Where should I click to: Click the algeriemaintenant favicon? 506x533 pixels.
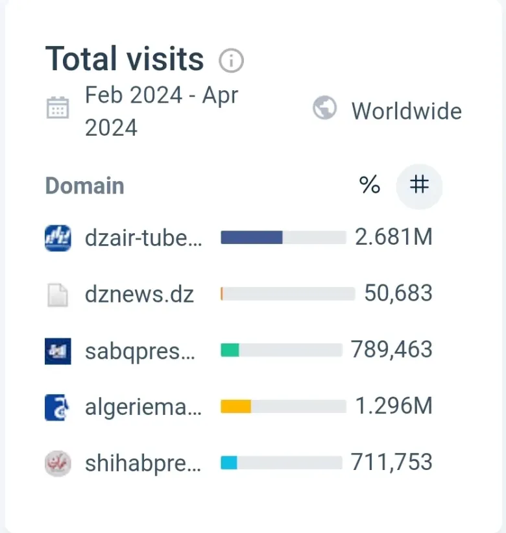[x=57, y=408]
